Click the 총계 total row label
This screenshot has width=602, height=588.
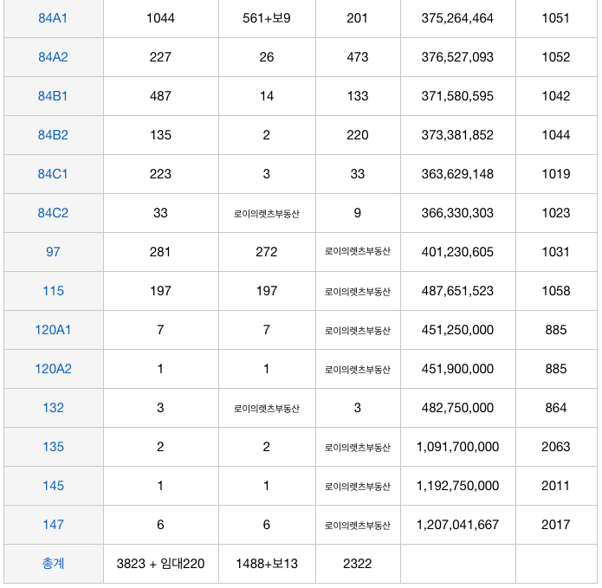[x=53, y=564]
